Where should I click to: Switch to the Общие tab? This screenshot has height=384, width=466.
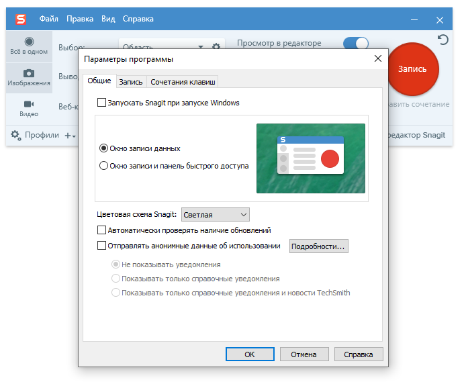pos(99,81)
